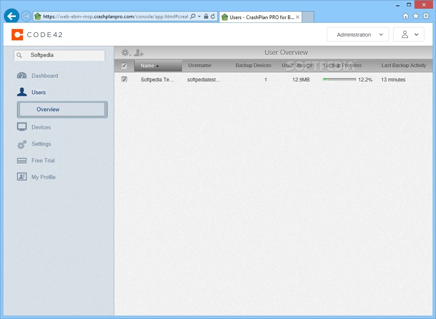The height and width of the screenshot is (319, 436).
Task: Click the refresh page icon
Action: point(213,16)
